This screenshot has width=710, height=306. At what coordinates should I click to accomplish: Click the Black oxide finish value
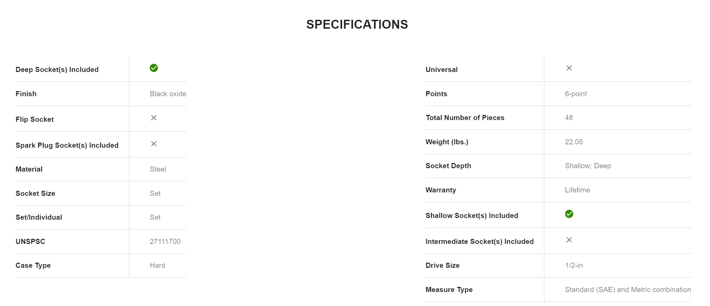coord(168,94)
